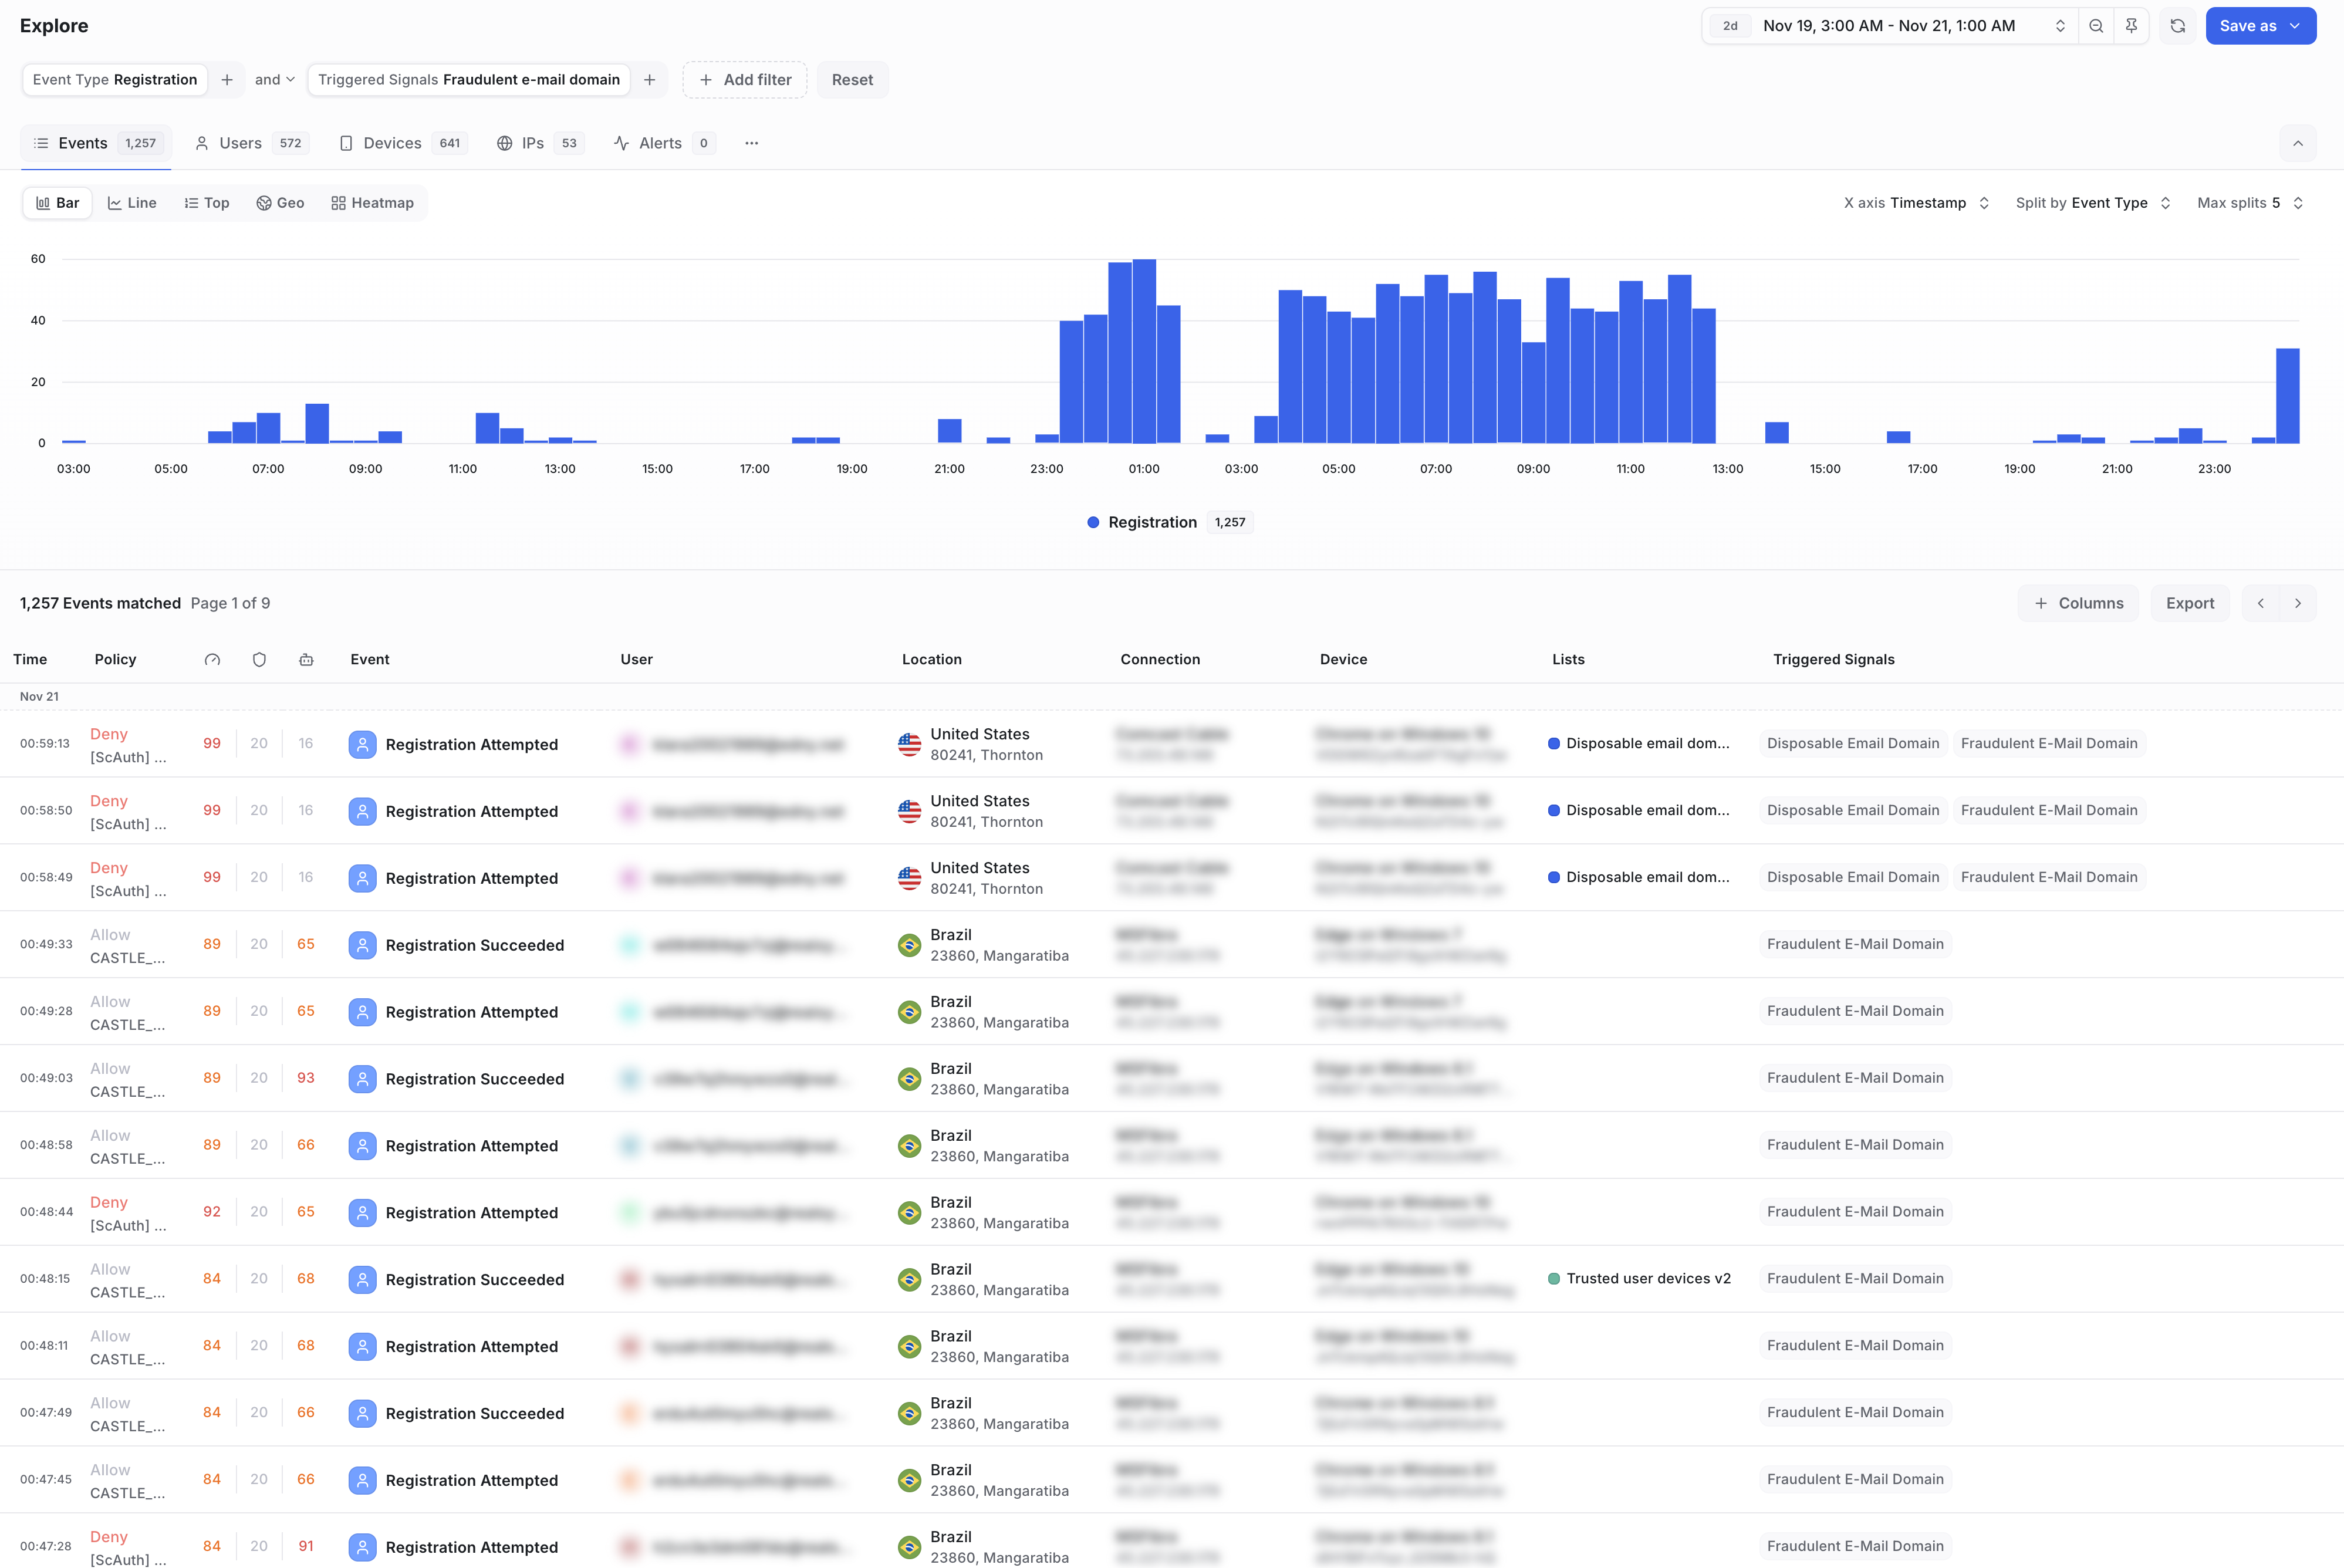
Task: Click the bot column header icon
Action: [306, 660]
